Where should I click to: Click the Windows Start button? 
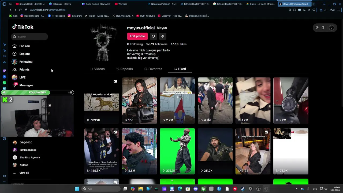pyautogui.click(x=77, y=189)
